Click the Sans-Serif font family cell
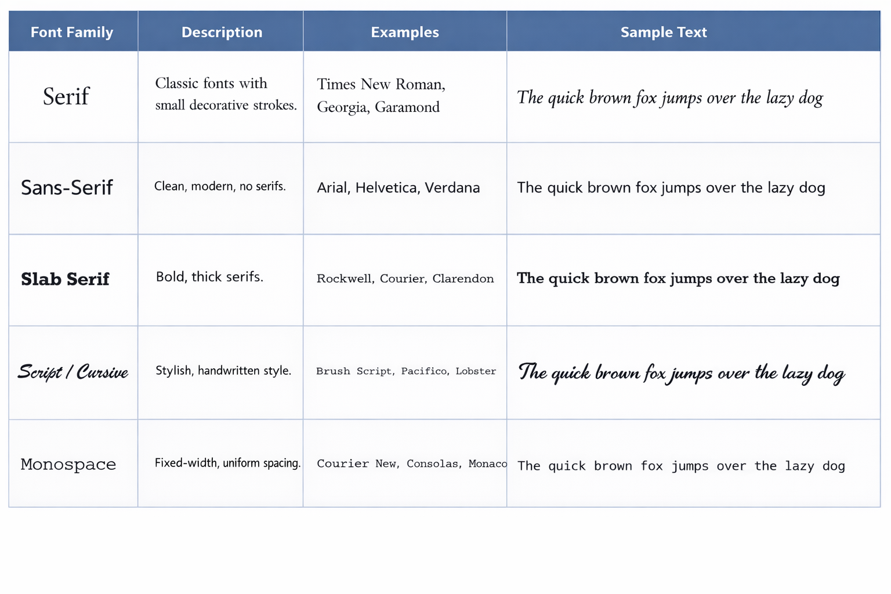The height and width of the screenshot is (594, 891). (x=67, y=187)
